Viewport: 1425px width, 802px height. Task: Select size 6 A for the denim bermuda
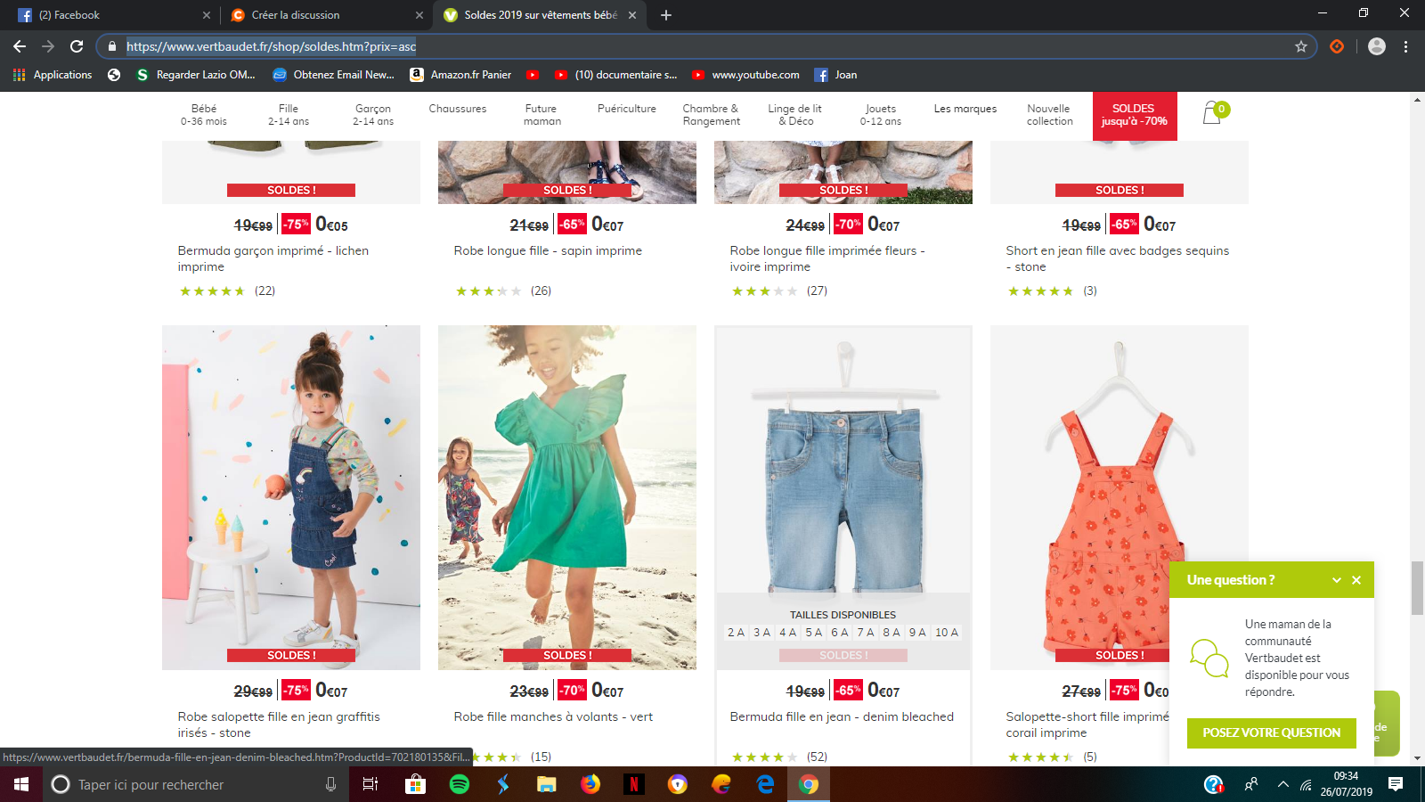[839, 633]
